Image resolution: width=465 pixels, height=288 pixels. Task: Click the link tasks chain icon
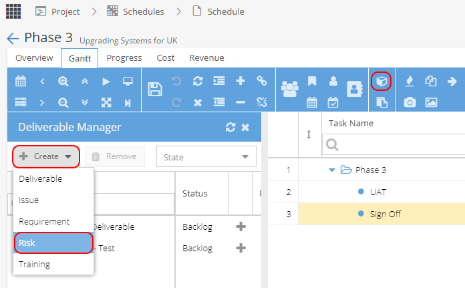262,81
